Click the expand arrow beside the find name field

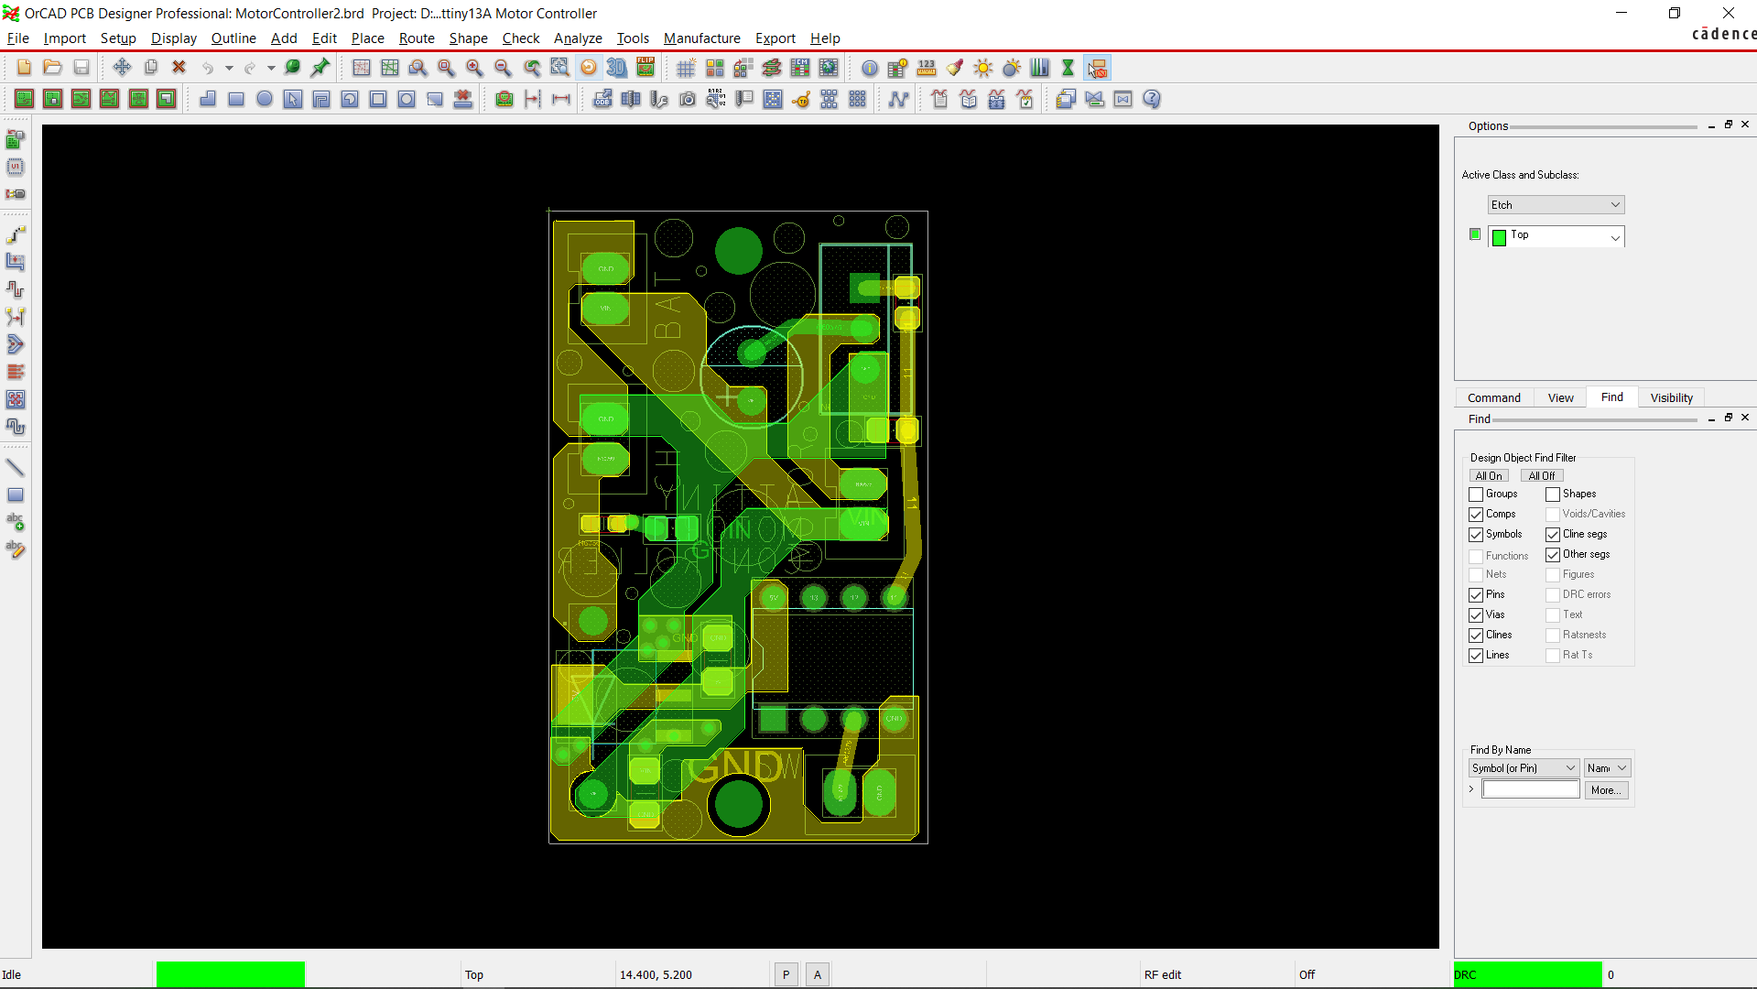point(1471,789)
